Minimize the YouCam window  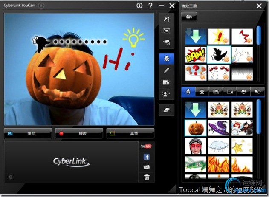pyautogui.click(x=161, y=6)
